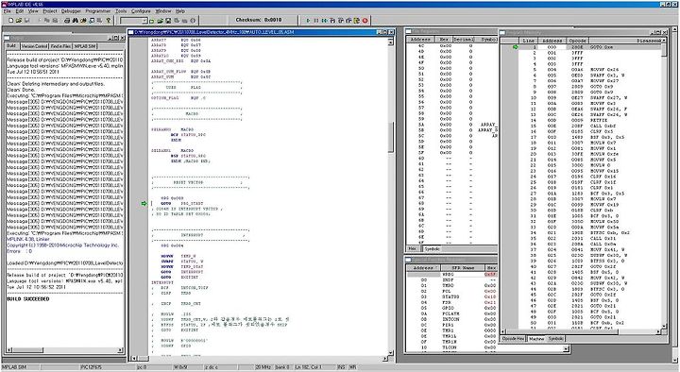The image size is (680, 372).
Task: Click the ASM editor vertical scrollbar thumb
Action: (390, 137)
